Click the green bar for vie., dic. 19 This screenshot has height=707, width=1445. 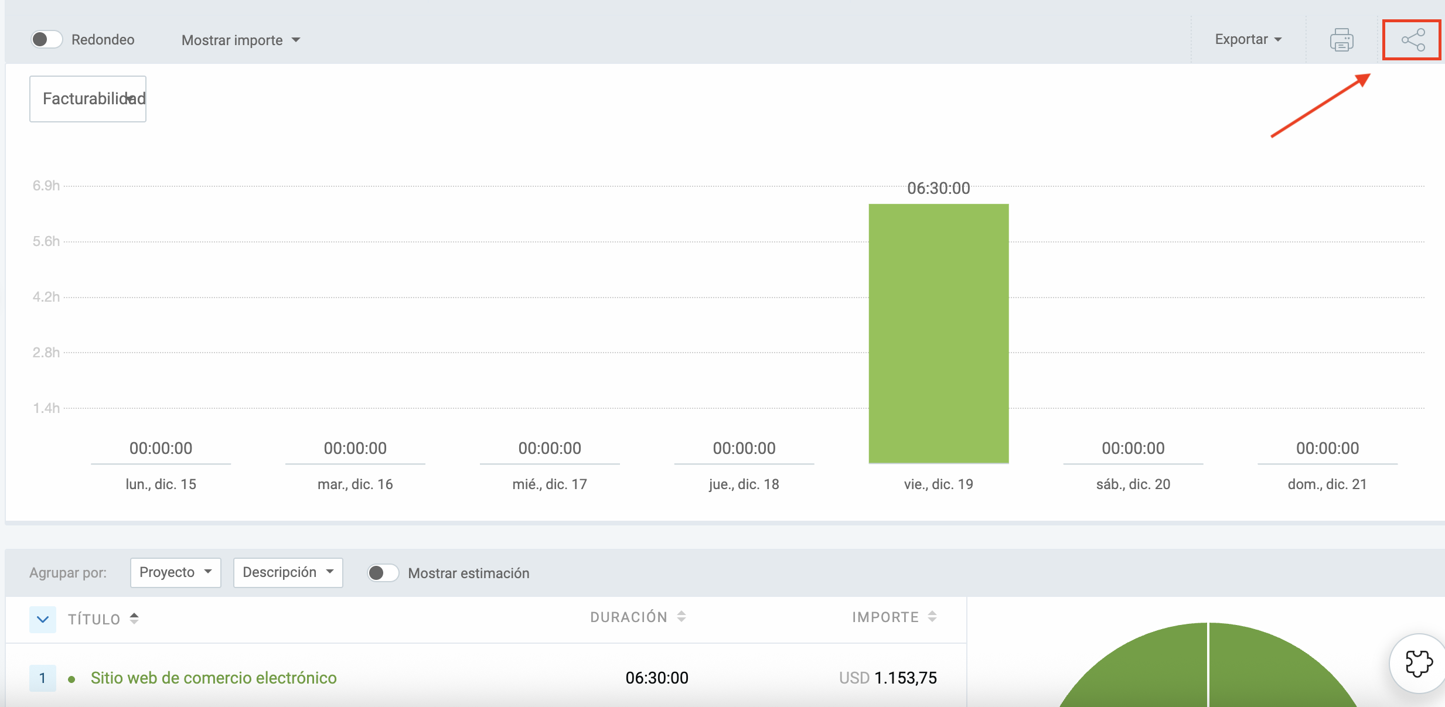point(938,334)
